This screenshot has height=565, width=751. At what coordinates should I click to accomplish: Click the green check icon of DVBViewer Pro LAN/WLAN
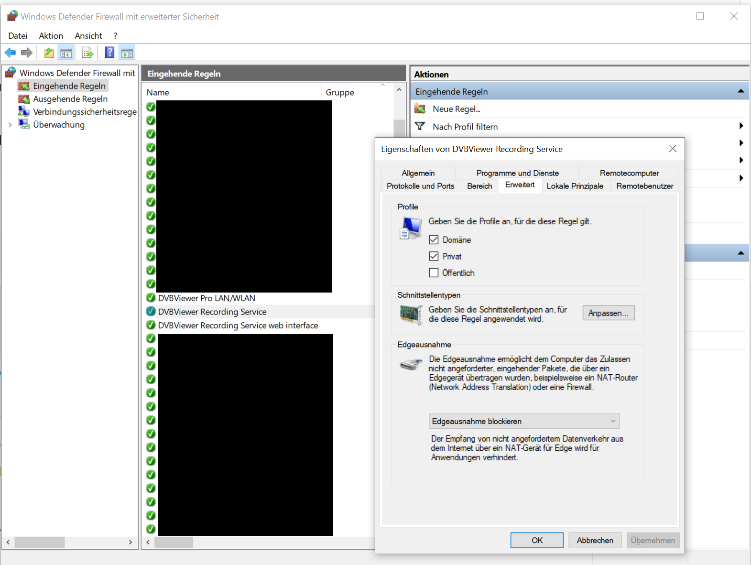(151, 298)
